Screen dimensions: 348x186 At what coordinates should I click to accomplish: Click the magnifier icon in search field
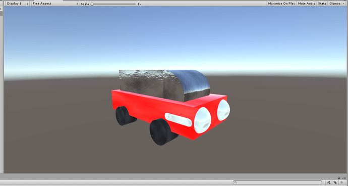(236, 182)
